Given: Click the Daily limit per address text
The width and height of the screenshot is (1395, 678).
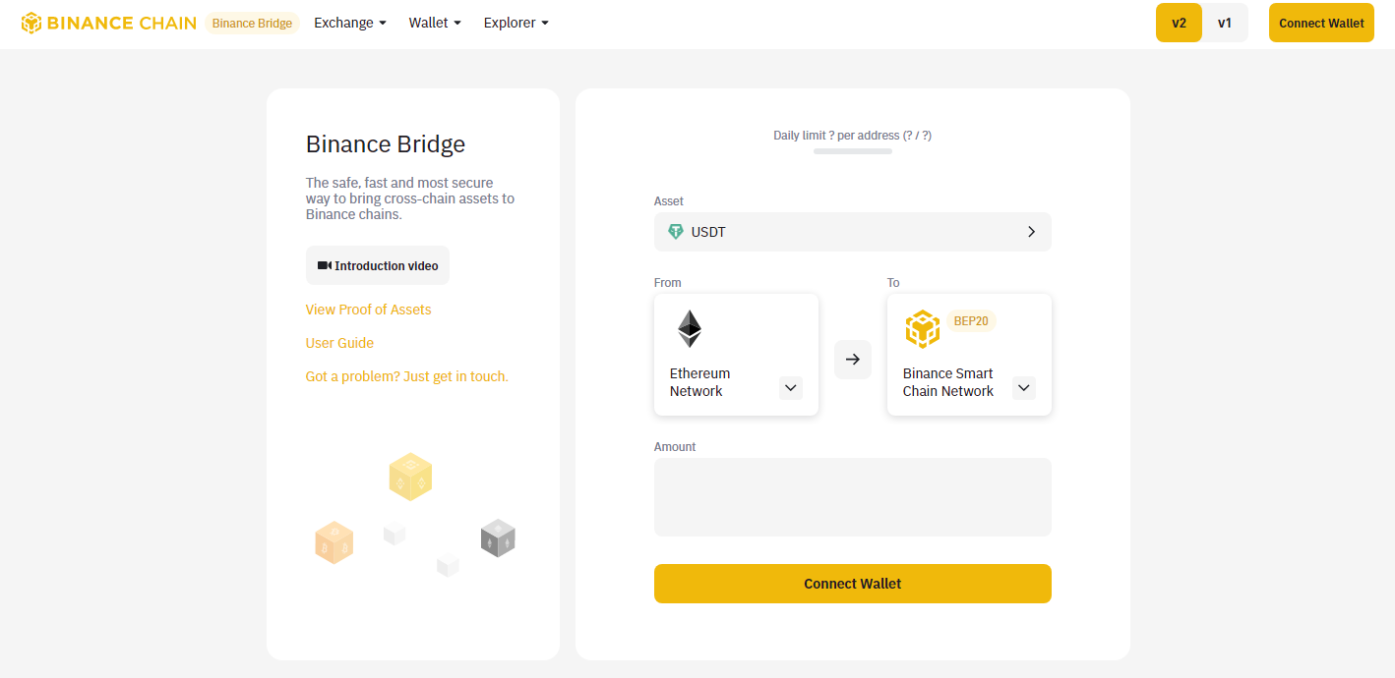Looking at the screenshot, I should tap(853, 136).
